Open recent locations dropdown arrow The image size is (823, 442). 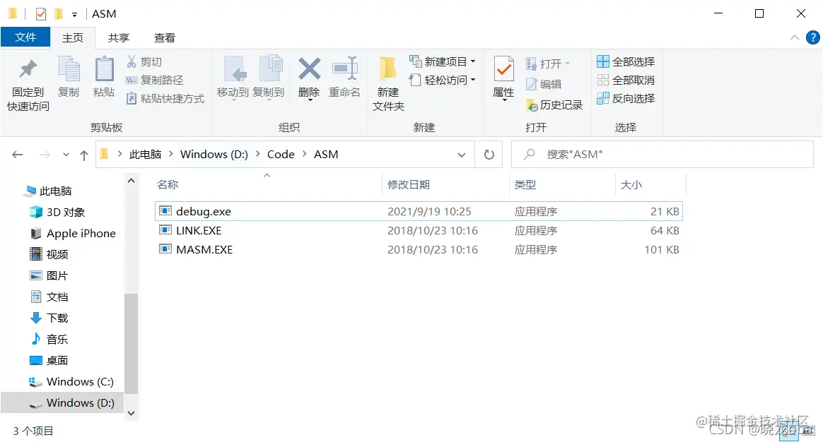pos(66,155)
